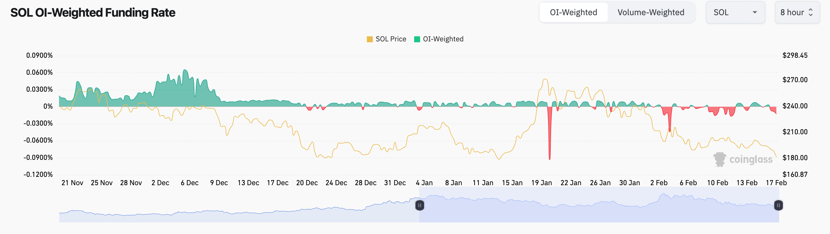Image resolution: width=830 pixels, height=234 pixels.
Task: Click inside the highlighted navigator range
Action: pyautogui.click(x=596, y=213)
